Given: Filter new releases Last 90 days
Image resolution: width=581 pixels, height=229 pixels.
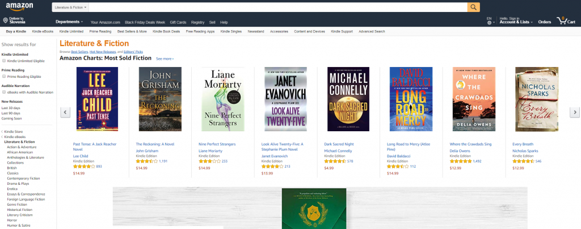Looking at the screenshot, I should (11, 113).
